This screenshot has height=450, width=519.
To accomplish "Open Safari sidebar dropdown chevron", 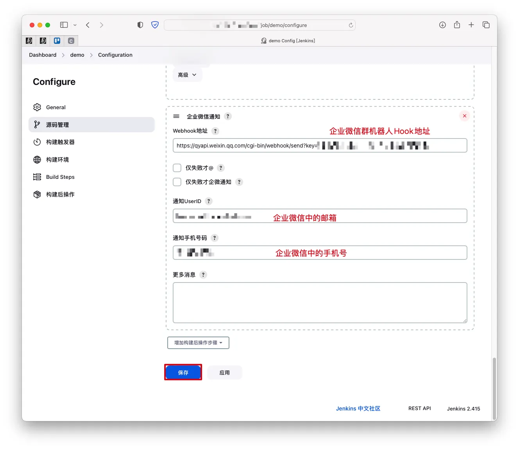I will (75, 25).
